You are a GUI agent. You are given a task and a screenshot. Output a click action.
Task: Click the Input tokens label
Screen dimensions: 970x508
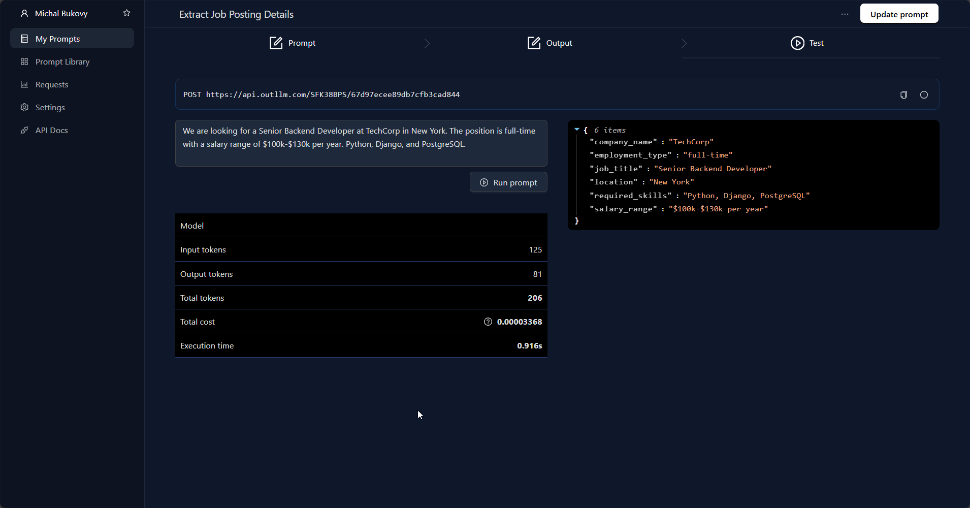coord(203,249)
